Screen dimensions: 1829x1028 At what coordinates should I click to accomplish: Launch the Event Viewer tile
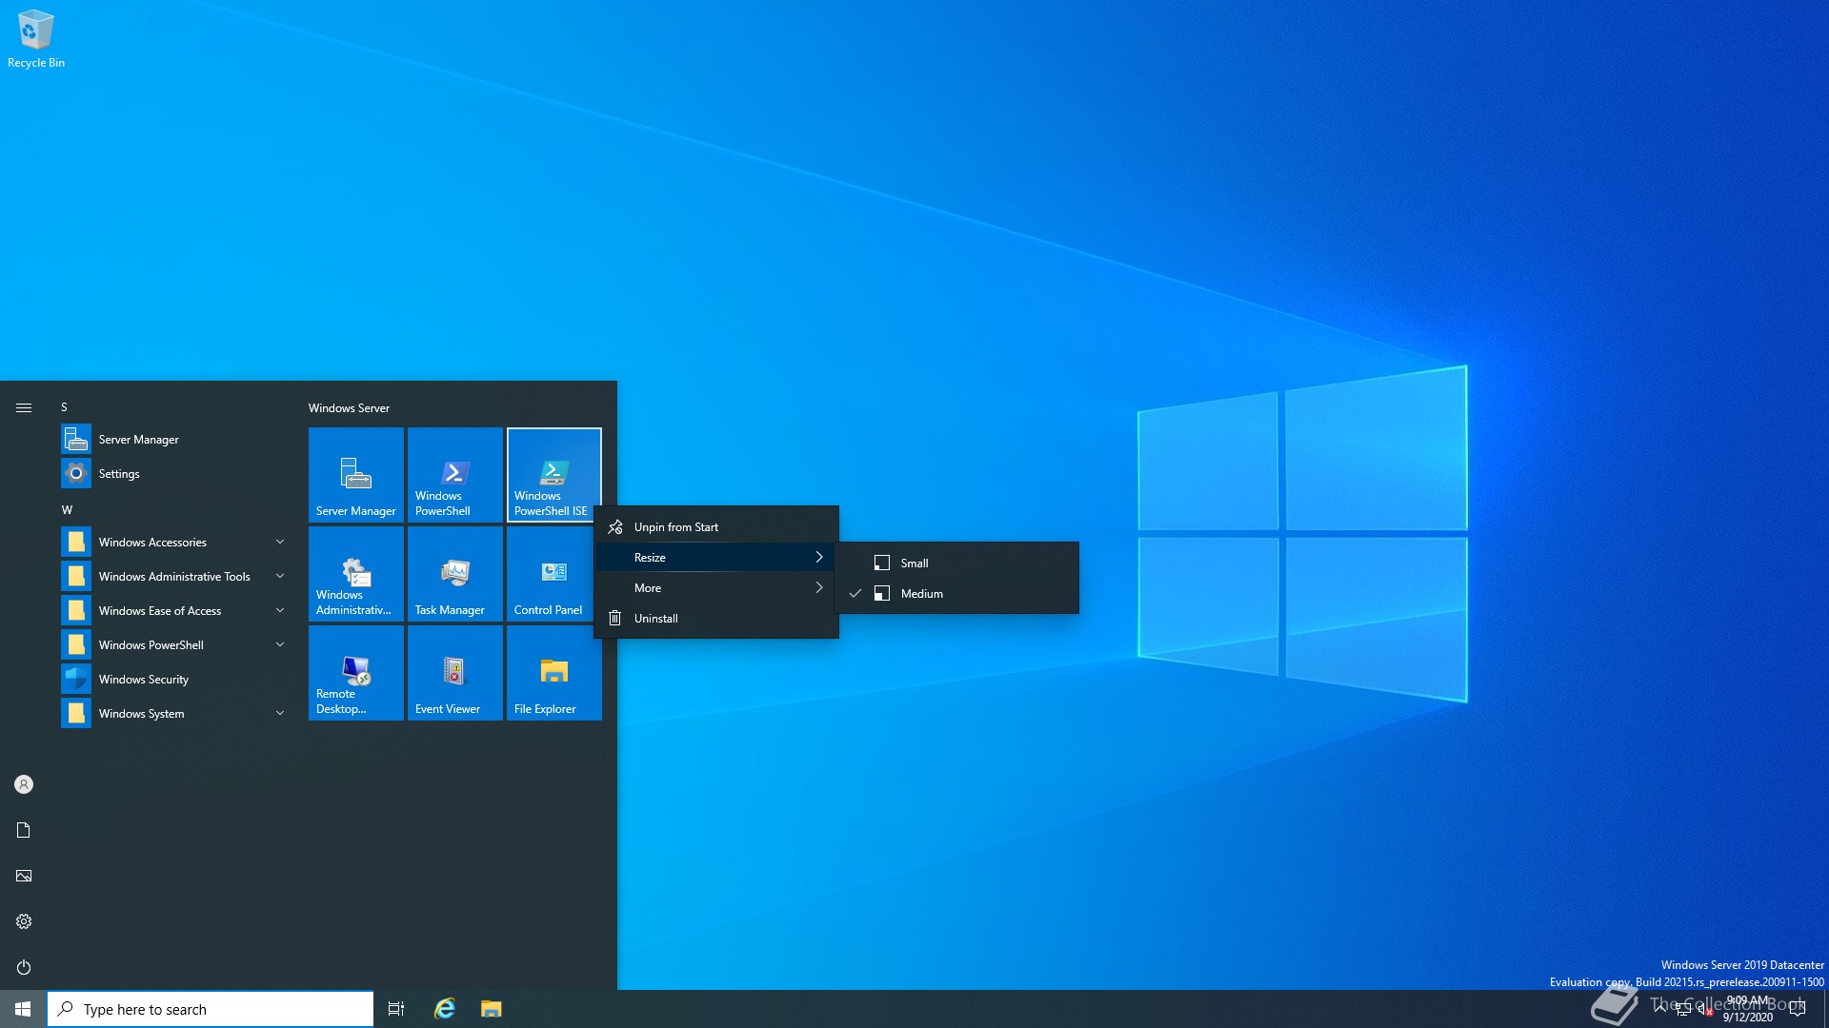point(455,673)
